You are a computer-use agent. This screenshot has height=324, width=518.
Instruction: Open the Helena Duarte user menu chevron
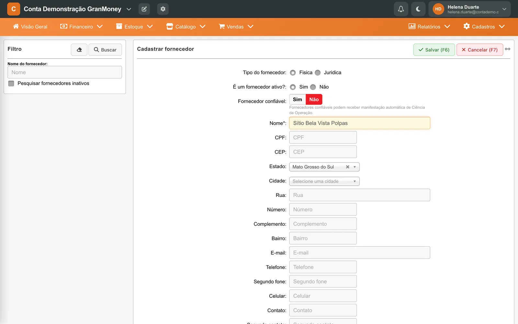pyautogui.click(x=504, y=9)
